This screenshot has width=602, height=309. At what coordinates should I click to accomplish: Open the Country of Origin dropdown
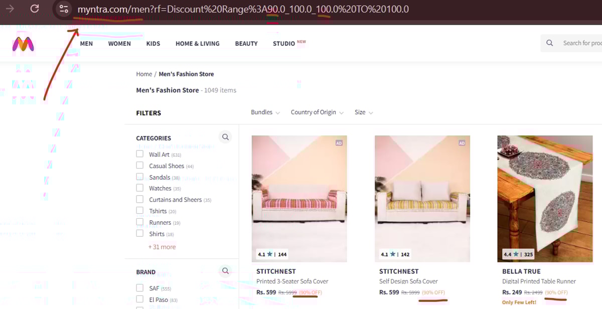(317, 112)
